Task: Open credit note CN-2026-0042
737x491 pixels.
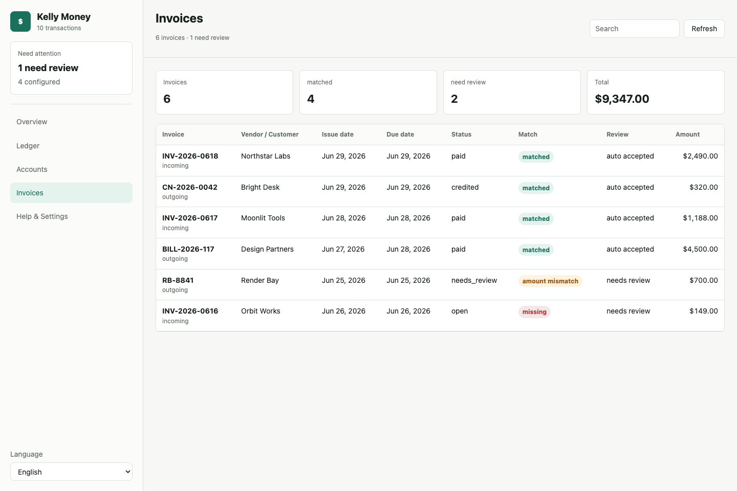Action: click(x=189, y=187)
